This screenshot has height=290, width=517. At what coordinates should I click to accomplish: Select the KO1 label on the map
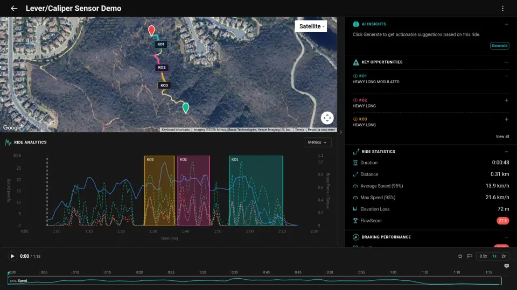pos(160,44)
